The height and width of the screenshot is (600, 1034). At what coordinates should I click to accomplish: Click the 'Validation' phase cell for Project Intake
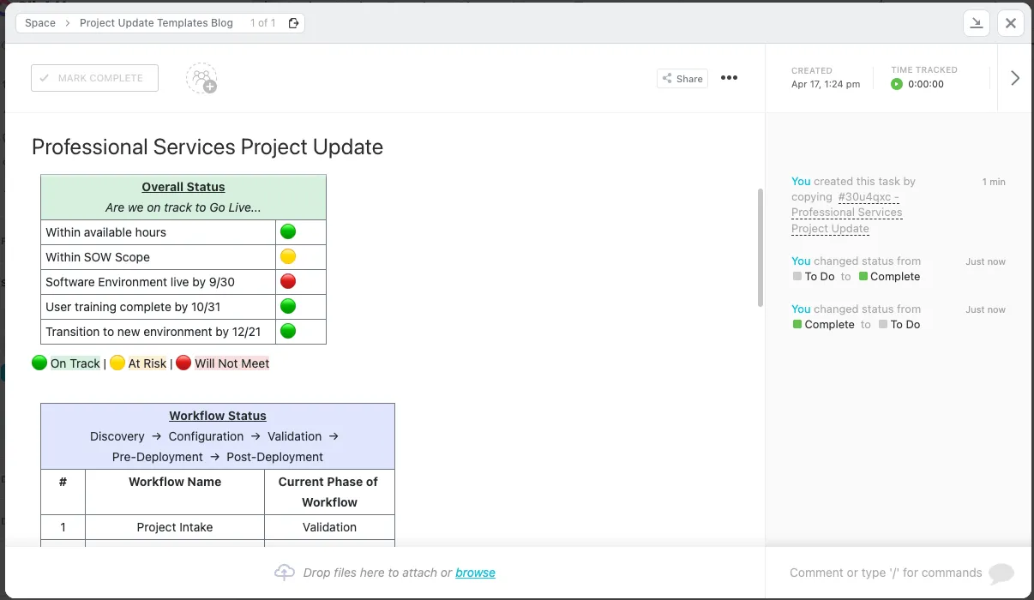(329, 527)
